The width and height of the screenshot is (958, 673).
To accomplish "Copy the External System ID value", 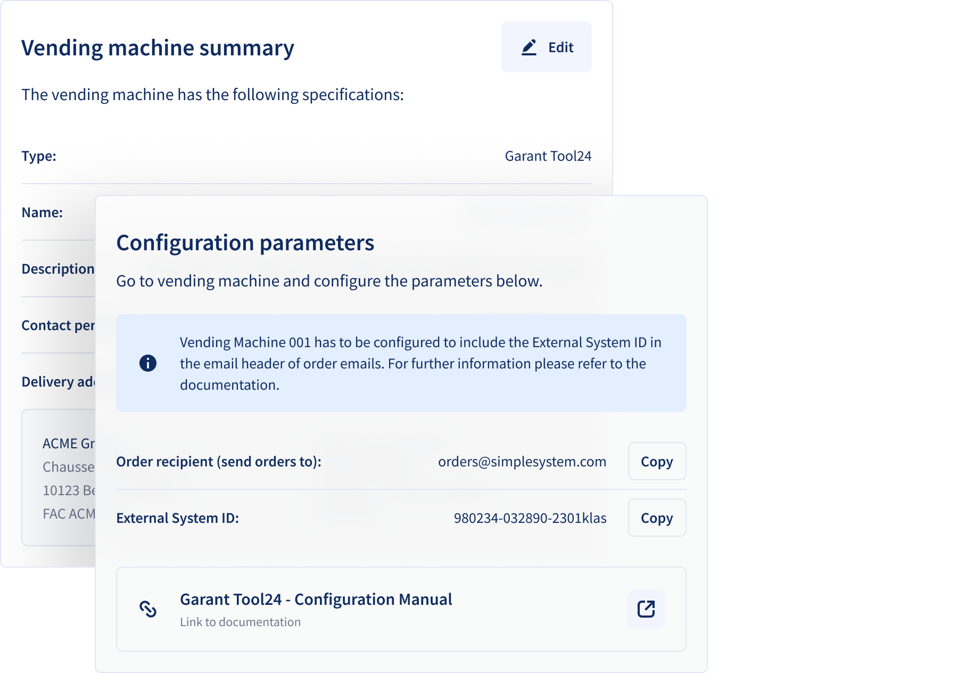I will (657, 518).
